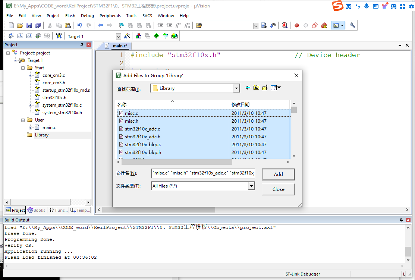Kill all breakpoints with the red cluster icon
Image resolution: width=415 pixels, height=280 pixels.
[324, 25]
